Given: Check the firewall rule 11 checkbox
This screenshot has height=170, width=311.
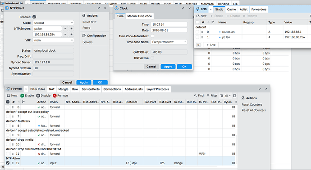Looking at the screenshot, I should point(8,154).
